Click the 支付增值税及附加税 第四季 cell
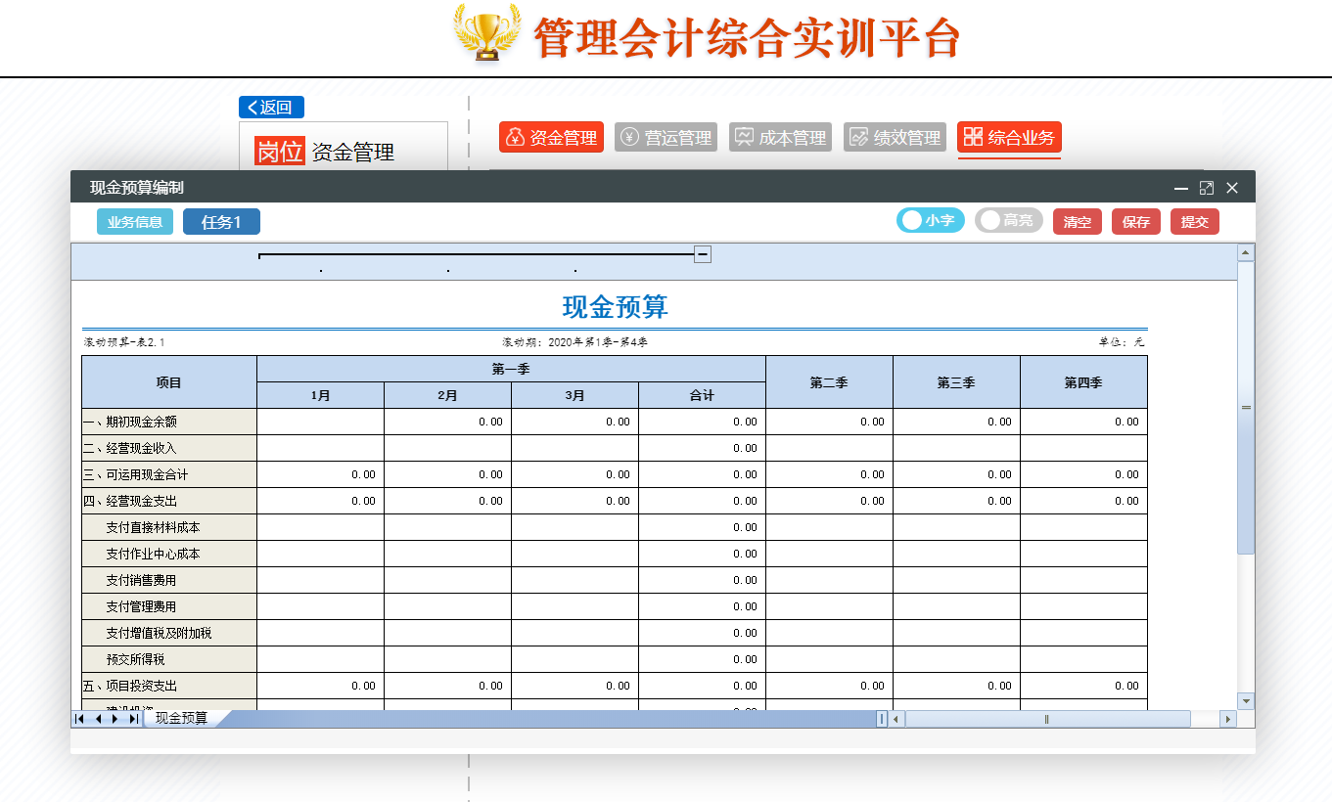Screen dimensions: 1332x802 (x=1084, y=633)
